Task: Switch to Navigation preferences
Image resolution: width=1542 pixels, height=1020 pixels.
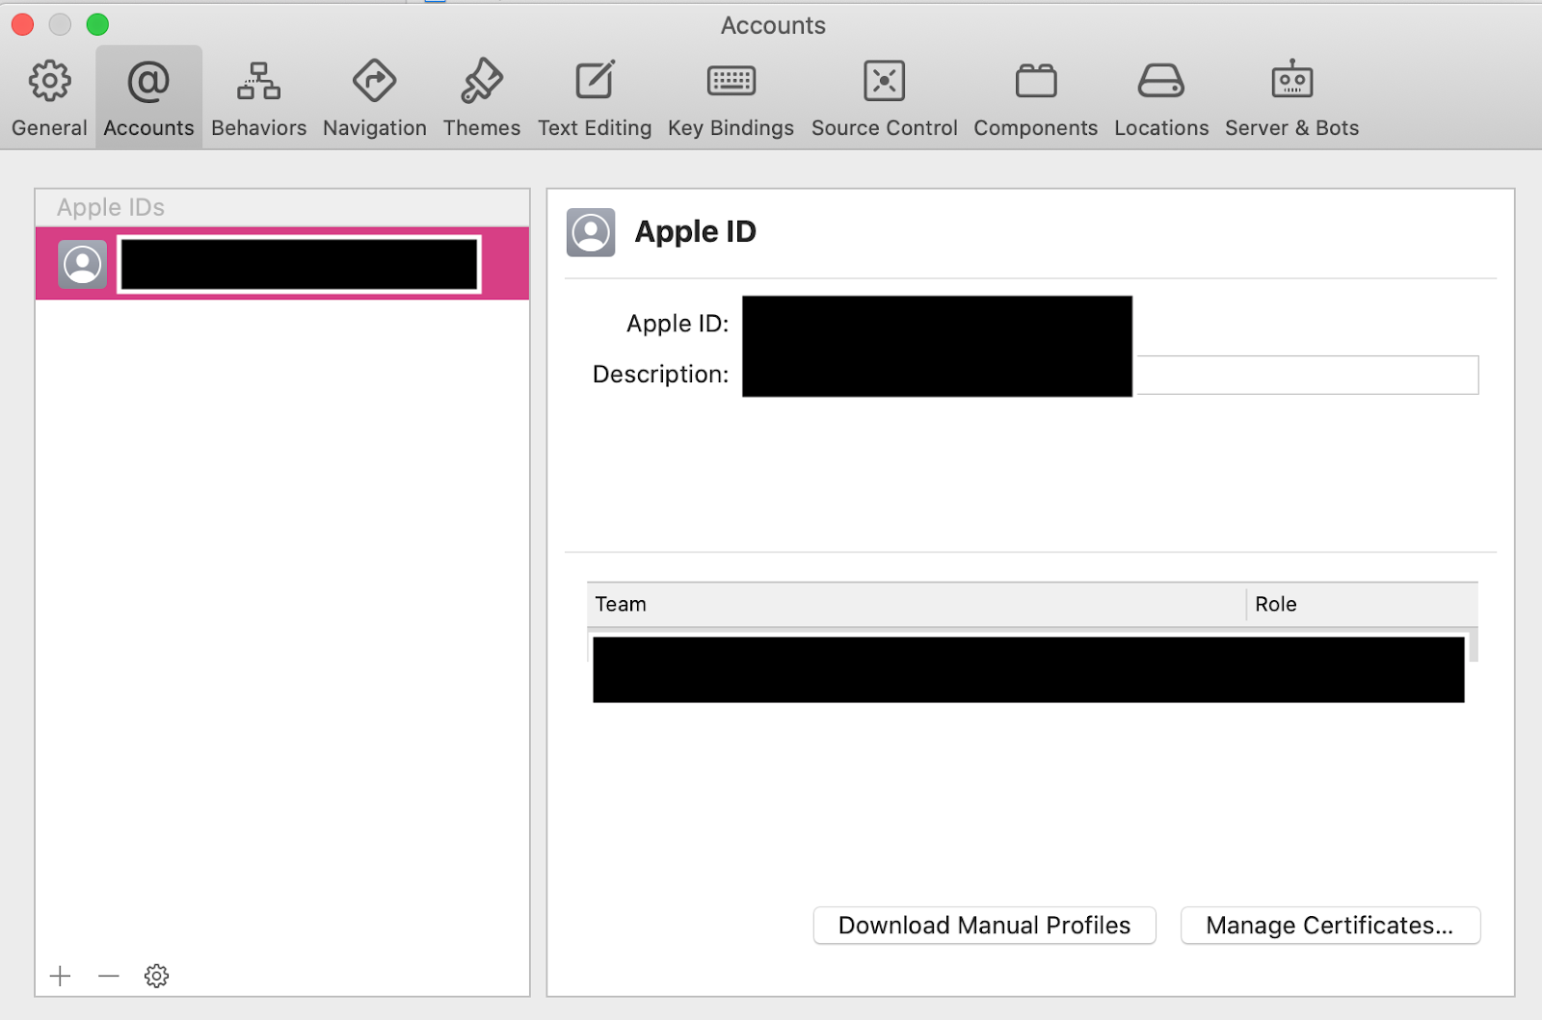Action: click(x=374, y=98)
